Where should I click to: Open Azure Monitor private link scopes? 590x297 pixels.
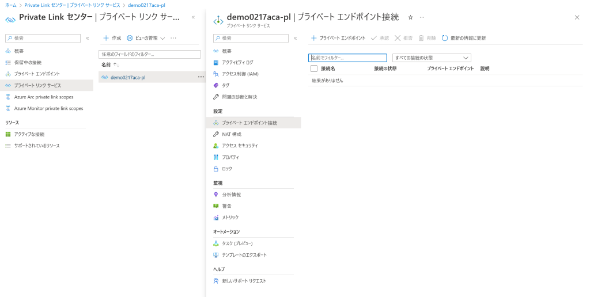(x=48, y=108)
